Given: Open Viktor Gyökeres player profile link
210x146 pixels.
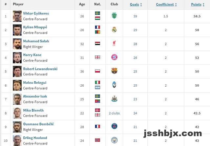Looking at the screenshot, I should pos(36,13).
